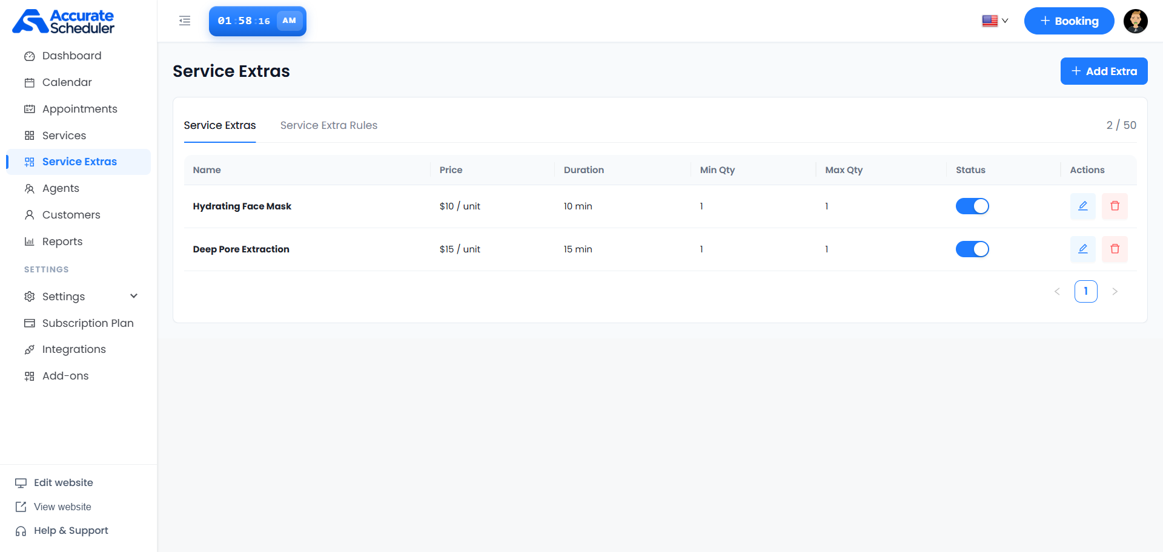Open Services in the sidebar
Screen dimensions: 1163x552
pyautogui.click(x=79, y=136)
